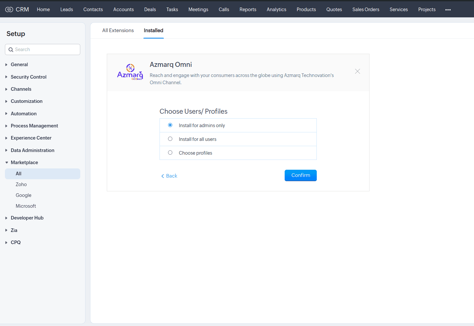Click the search magnifier icon in Setup

tap(11, 49)
